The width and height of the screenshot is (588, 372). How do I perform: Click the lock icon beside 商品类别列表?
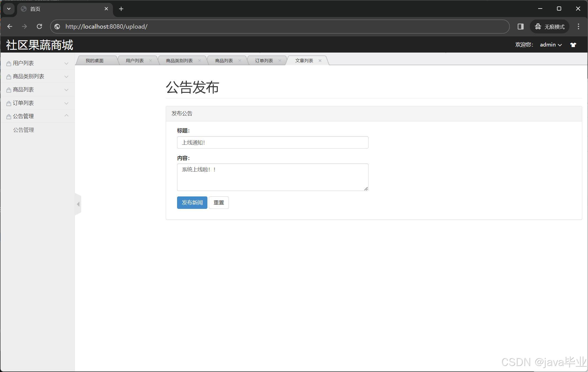(9, 77)
